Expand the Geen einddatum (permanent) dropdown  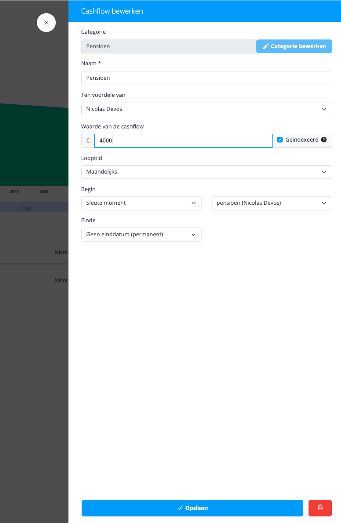click(141, 235)
